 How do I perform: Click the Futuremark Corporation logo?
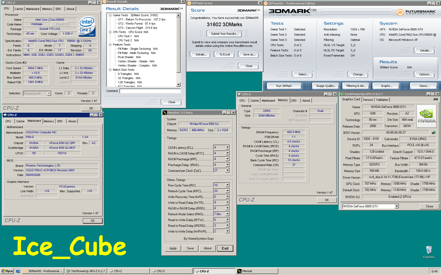[416, 12]
